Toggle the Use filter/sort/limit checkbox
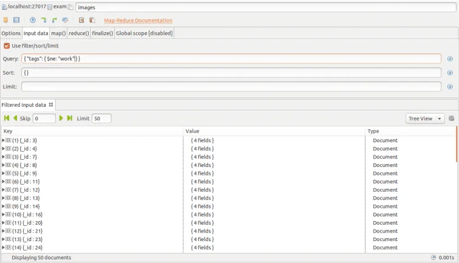 (7, 46)
